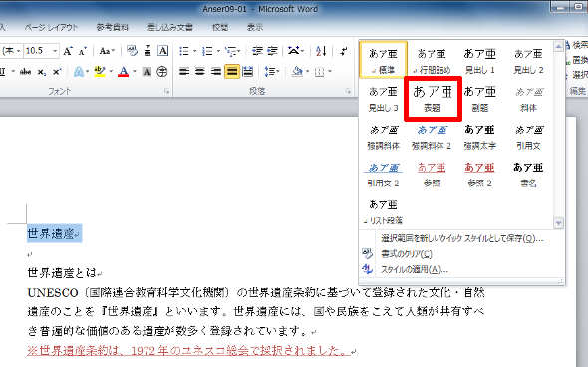The width and height of the screenshot is (588, 367).
Task: Apply the 副題 style
Action: pyautogui.click(x=480, y=99)
